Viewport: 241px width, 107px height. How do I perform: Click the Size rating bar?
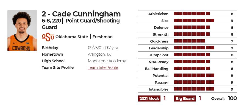pyautogui.click(x=194, y=20)
